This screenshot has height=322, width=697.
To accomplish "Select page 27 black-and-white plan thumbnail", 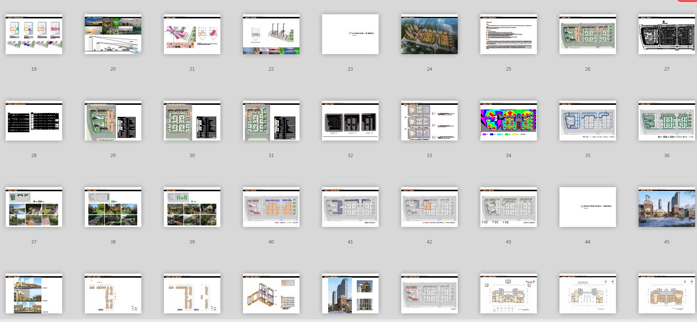I will [667, 34].
